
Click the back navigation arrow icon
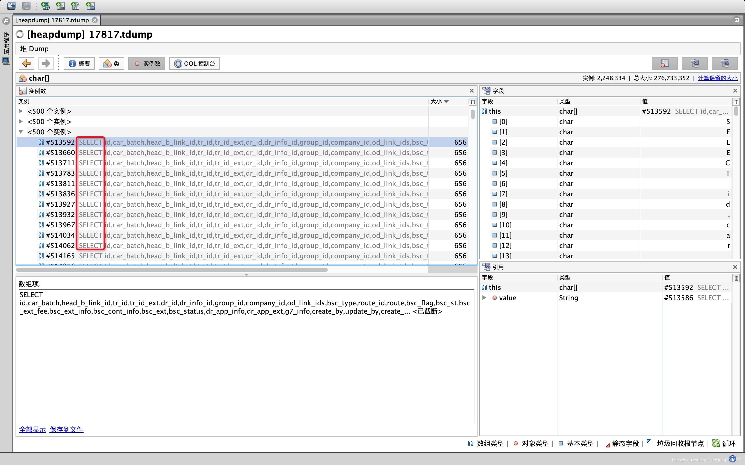click(x=26, y=64)
